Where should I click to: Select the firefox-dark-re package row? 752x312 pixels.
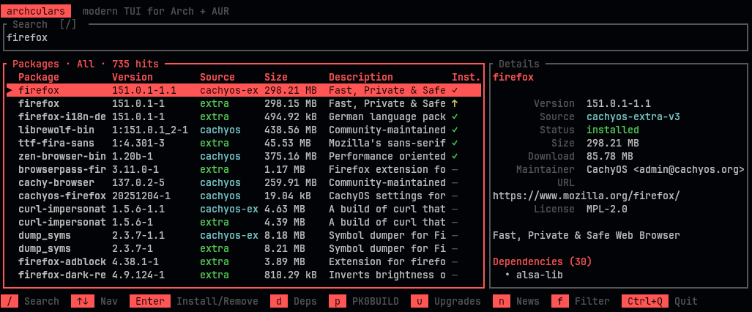(x=244, y=275)
